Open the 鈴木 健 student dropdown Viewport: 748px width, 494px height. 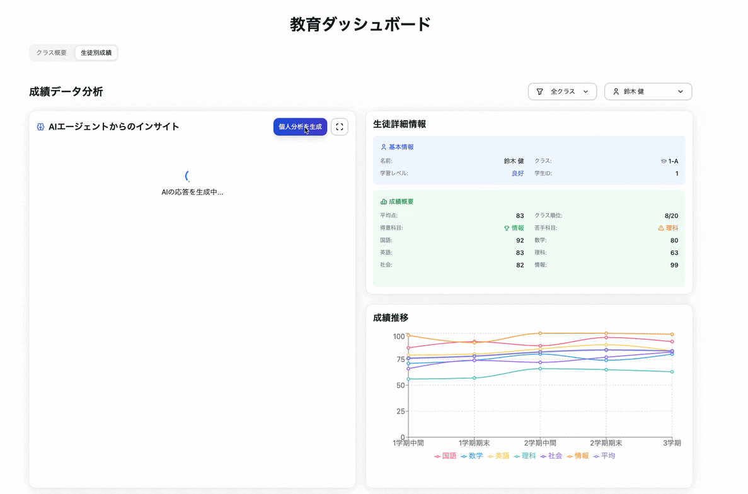pos(648,91)
